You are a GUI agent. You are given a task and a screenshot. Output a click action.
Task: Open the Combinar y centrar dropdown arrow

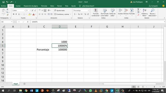[71, 14]
